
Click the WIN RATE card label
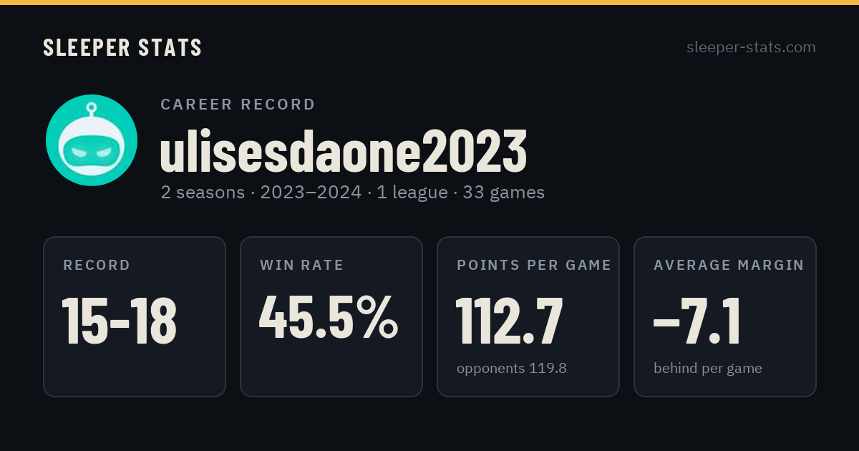coord(302,266)
